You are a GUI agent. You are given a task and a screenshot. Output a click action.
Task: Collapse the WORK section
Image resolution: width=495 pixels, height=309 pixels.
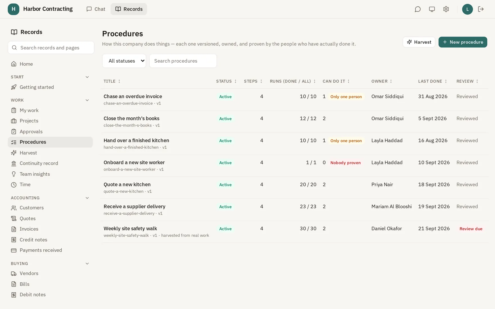[87, 100]
